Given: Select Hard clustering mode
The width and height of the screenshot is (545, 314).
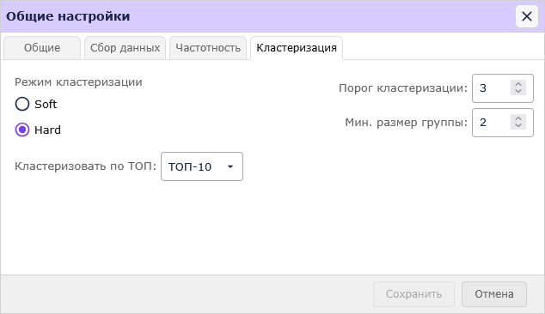Looking at the screenshot, I should coord(22,130).
